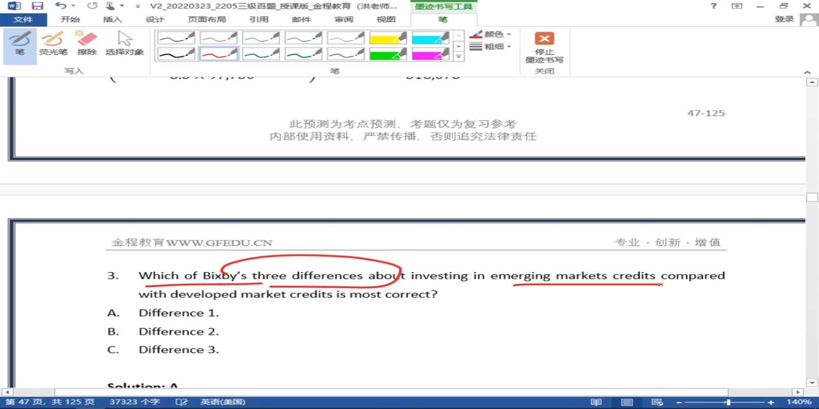Switch to the 审阅 (Review) tab
The image size is (819, 409).
coord(344,20)
